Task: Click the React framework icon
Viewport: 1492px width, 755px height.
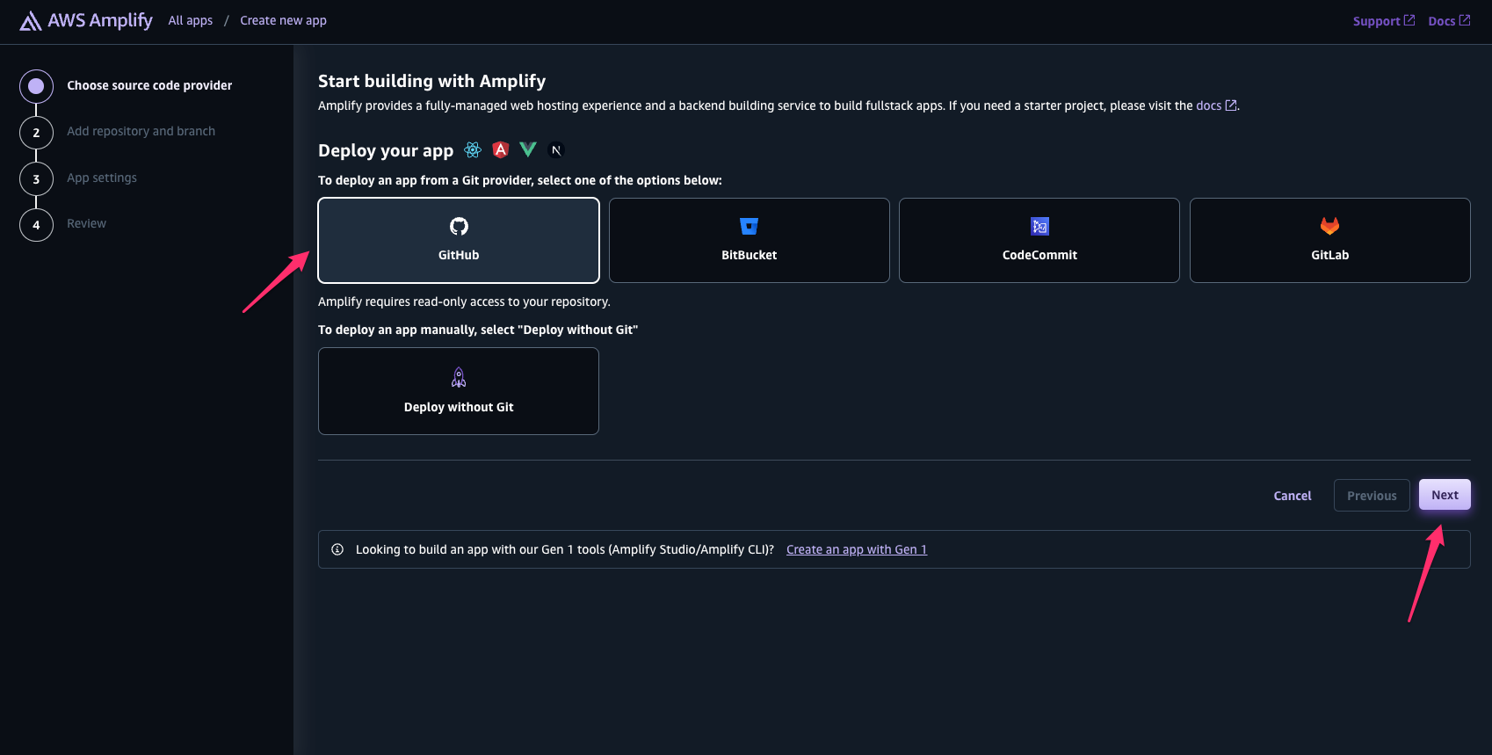Action: coord(473,150)
